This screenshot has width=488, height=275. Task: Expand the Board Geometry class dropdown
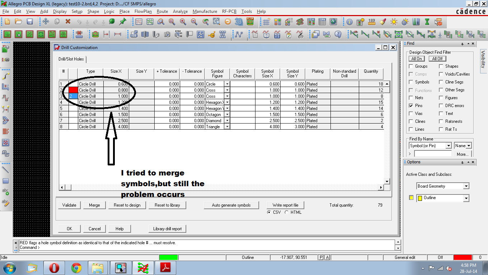tap(466, 186)
